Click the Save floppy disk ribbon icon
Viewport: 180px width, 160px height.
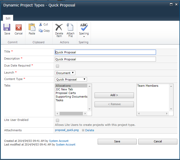[x=7, y=27]
